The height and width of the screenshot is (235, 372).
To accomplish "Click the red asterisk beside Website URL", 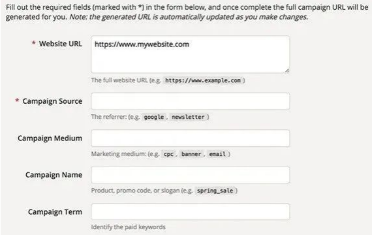I will [x=34, y=43].
